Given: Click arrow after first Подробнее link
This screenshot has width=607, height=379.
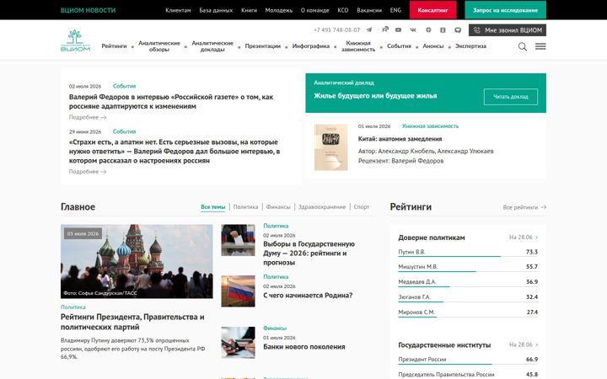Looking at the screenshot, I should point(104,117).
